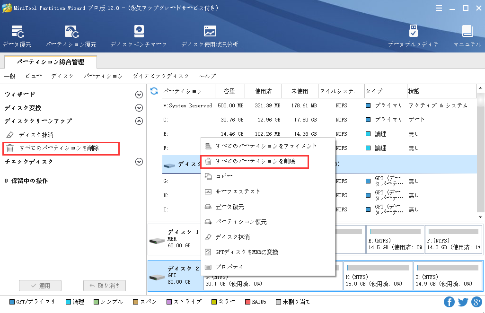The height and width of the screenshot is (313, 485).
Task: Open ディスク使用状況分析 tool
Action: pos(210,36)
